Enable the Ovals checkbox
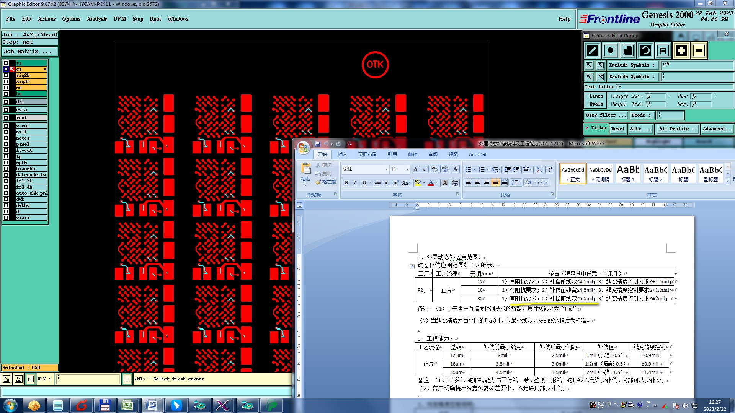 (587, 104)
